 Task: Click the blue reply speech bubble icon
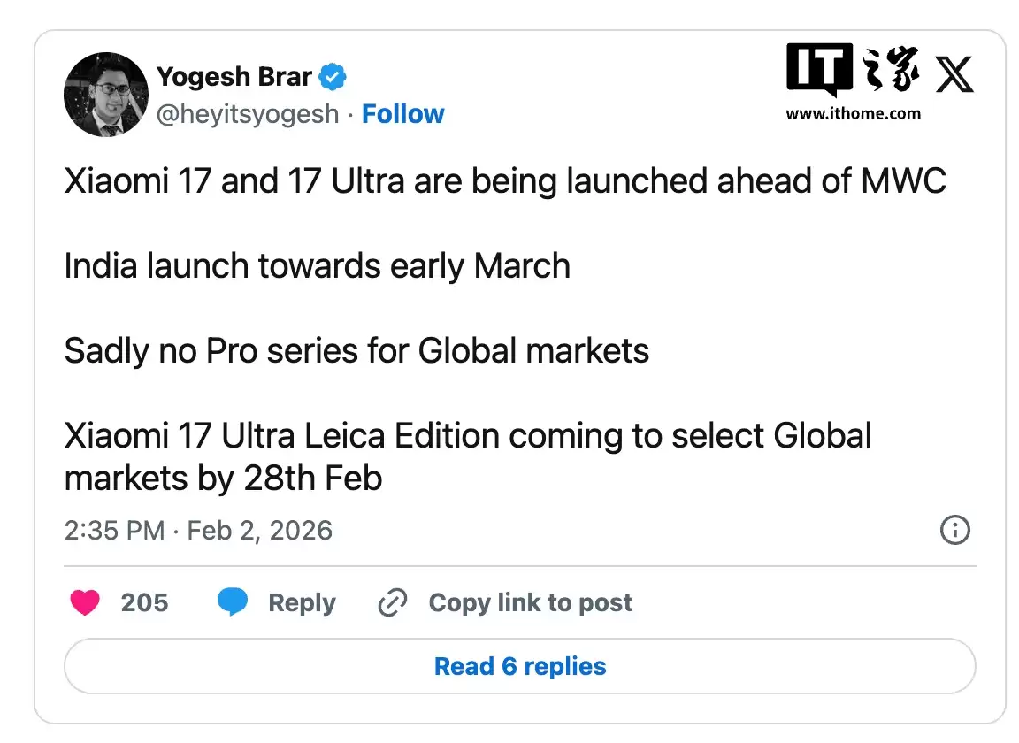(233, 602)
